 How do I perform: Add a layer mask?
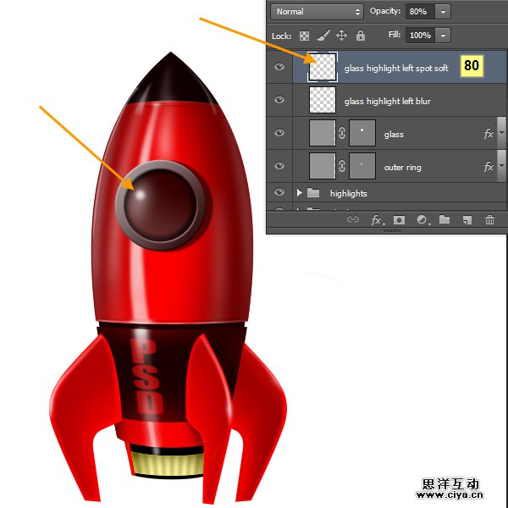click(399, 220)
